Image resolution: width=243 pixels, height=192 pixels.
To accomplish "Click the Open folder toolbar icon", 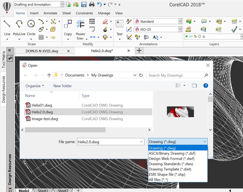I will 76,4.
